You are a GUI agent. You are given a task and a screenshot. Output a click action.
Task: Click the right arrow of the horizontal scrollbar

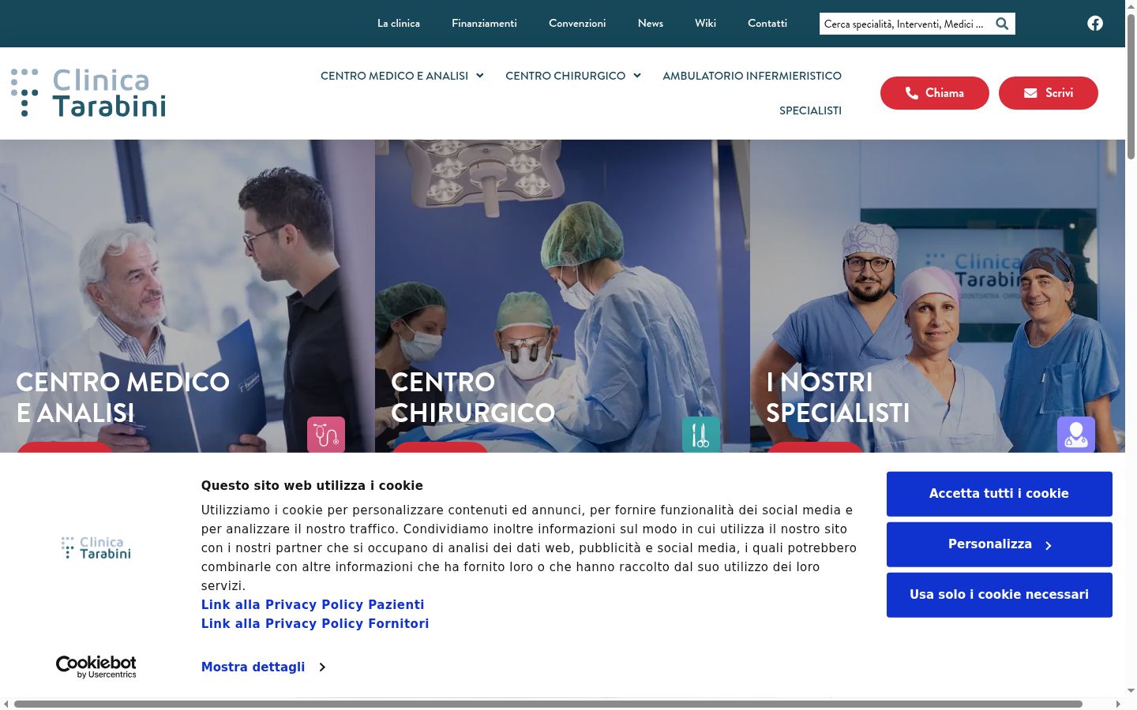tap(1118, 704)
